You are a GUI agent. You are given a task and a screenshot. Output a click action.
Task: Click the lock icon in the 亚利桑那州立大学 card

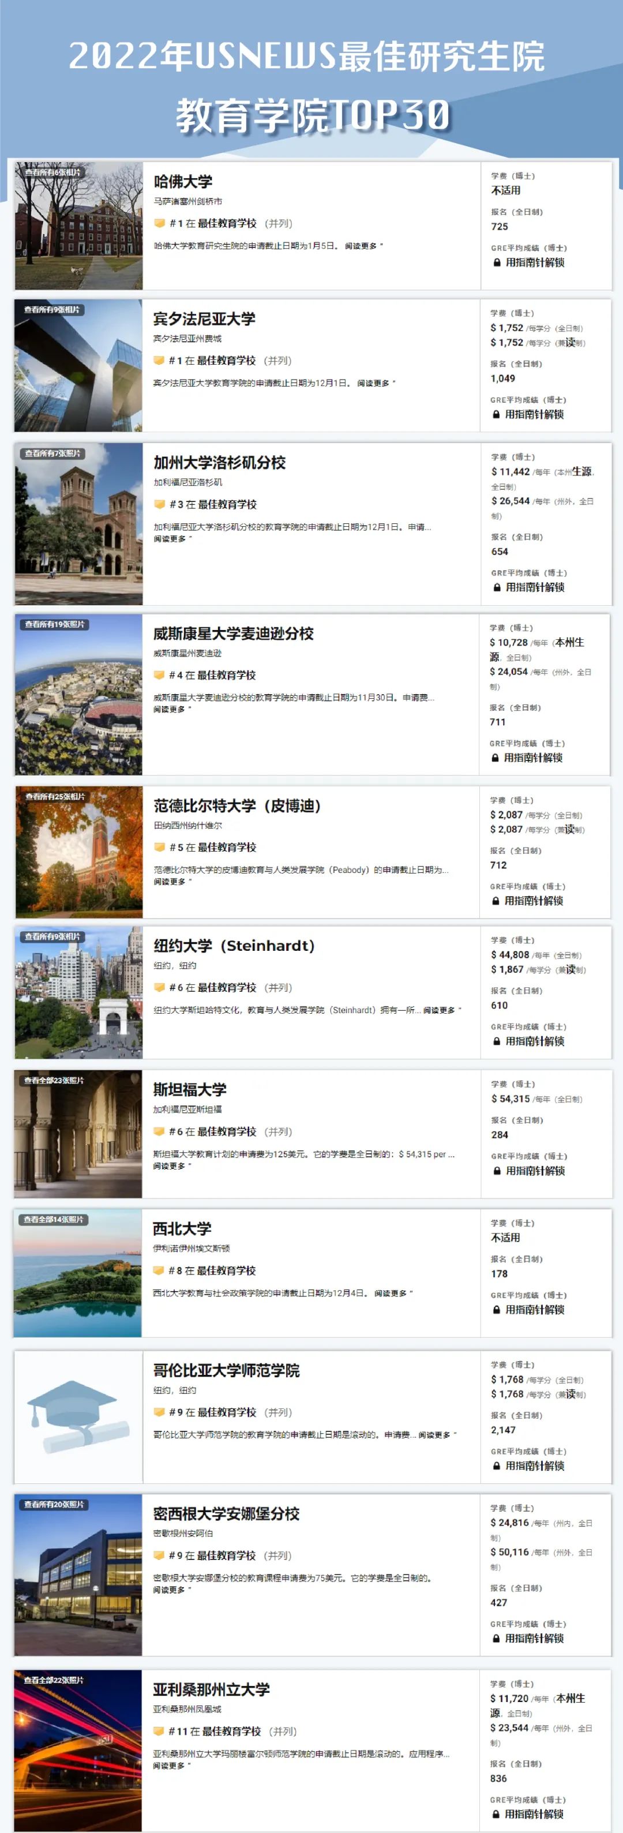tap(496, 1814)
